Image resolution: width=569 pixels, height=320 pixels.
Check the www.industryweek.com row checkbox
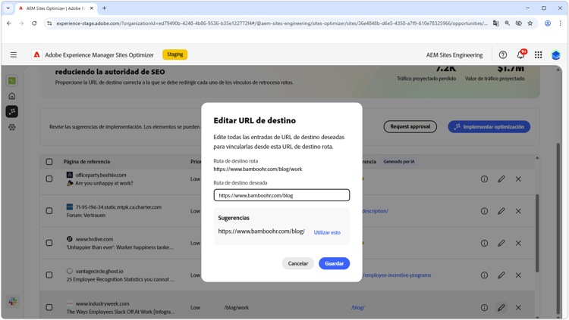click(49, 307)
